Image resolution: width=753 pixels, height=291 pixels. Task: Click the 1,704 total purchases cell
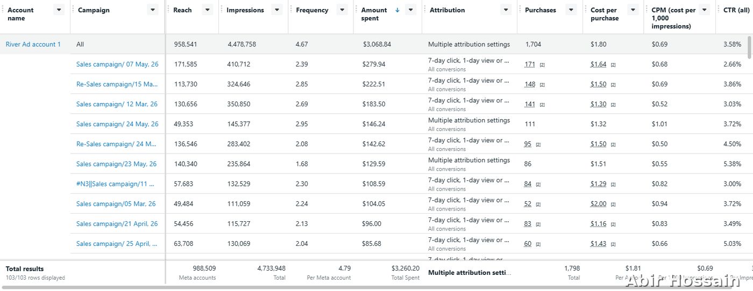(533, 45)
